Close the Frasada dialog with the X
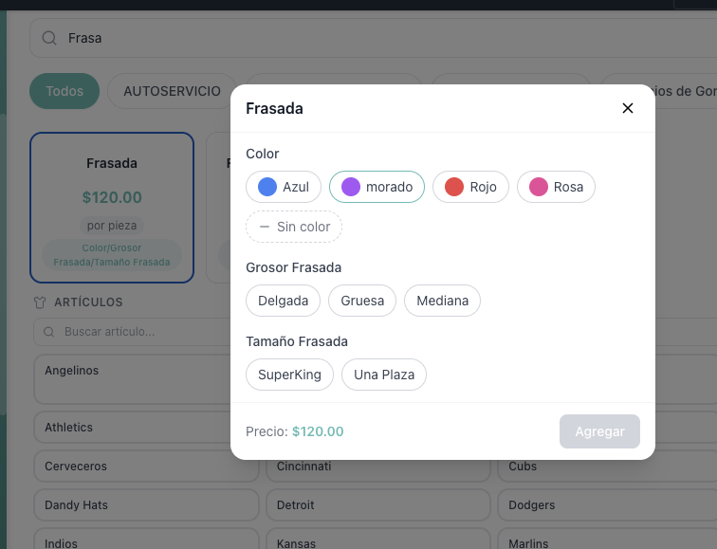717x549 pixels. point(628,108)
